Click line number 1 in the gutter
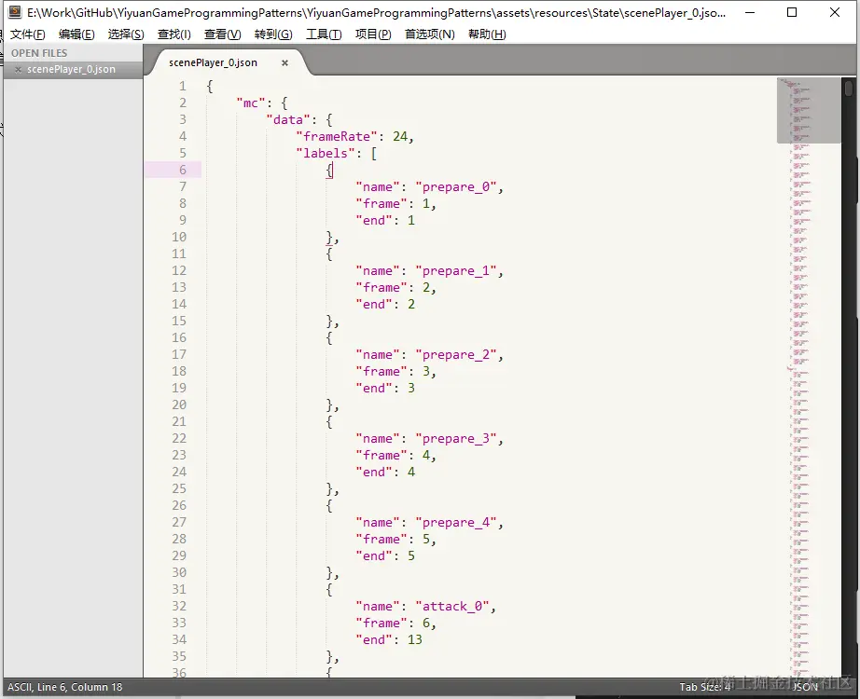Viewport: 860px width, 699px height. (183, 86)
